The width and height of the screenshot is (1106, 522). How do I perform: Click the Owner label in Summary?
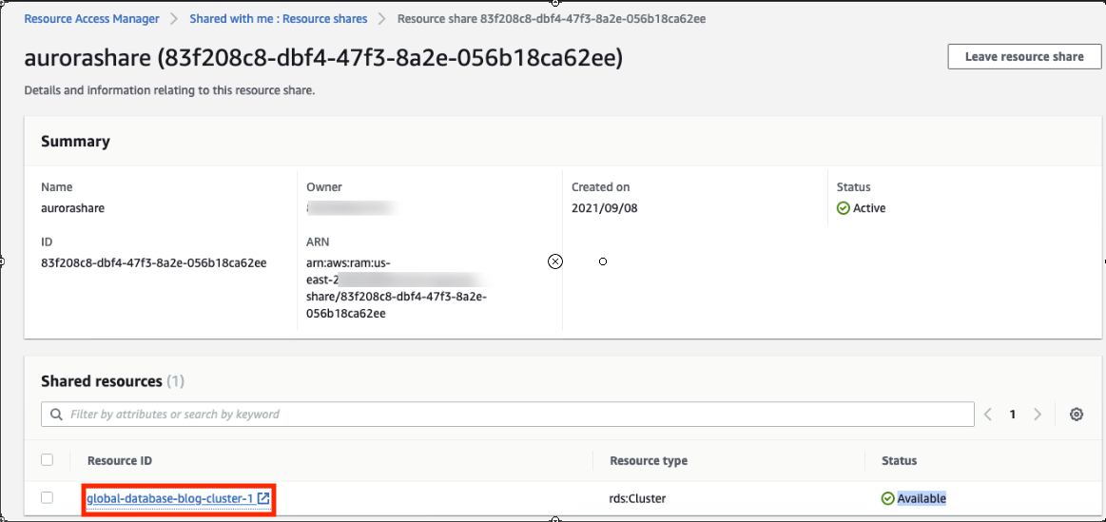coord(324,187)
